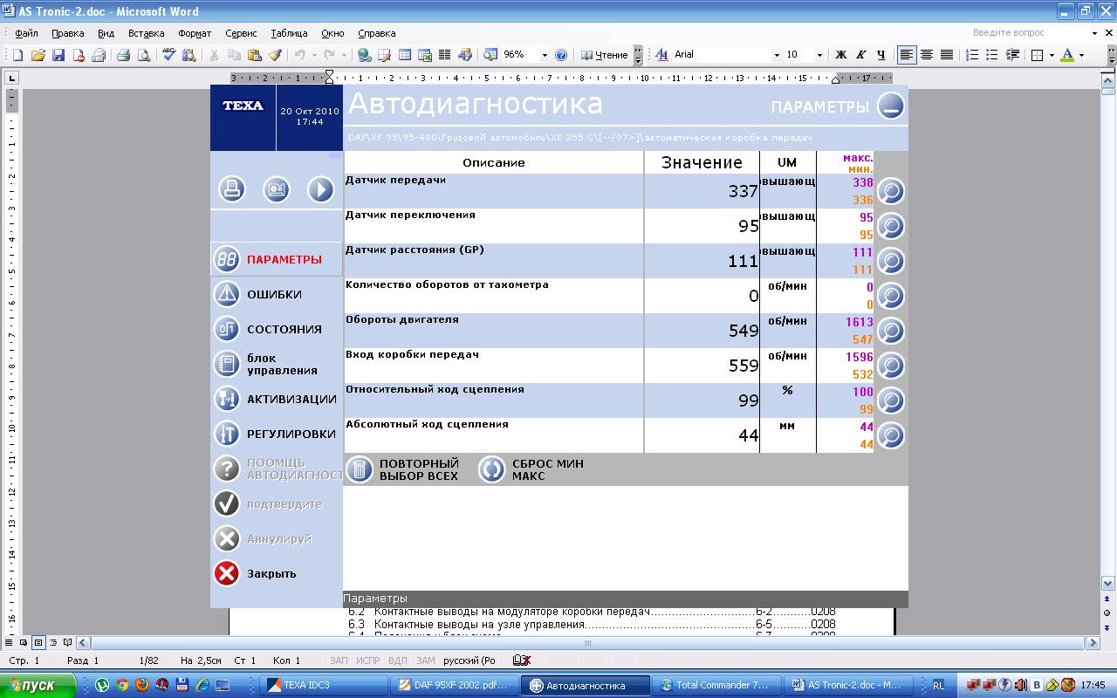Toggle the ЗАП indicator in status bar

(339, 660)
